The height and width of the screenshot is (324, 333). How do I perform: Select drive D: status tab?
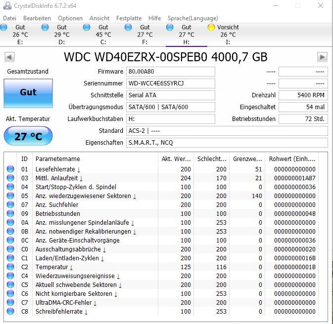(x=62, y=35)
